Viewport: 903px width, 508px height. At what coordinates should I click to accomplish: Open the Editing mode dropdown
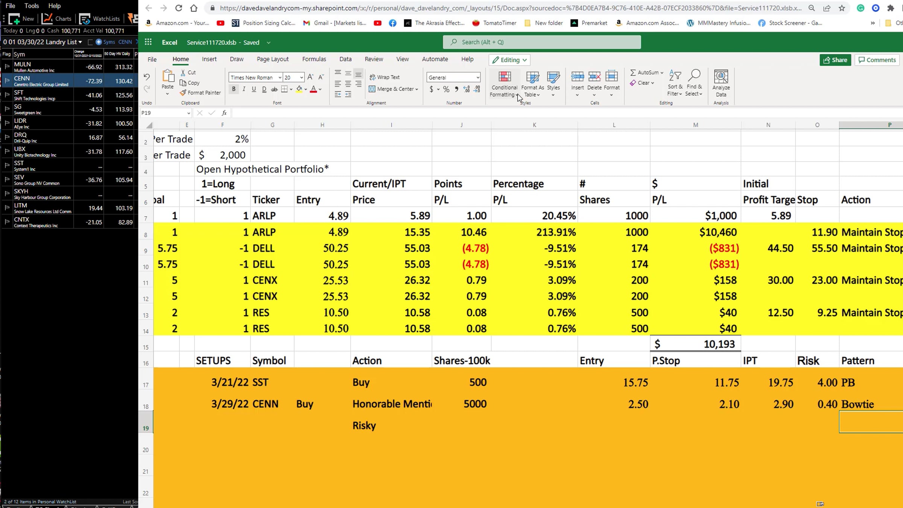(509, 60)
